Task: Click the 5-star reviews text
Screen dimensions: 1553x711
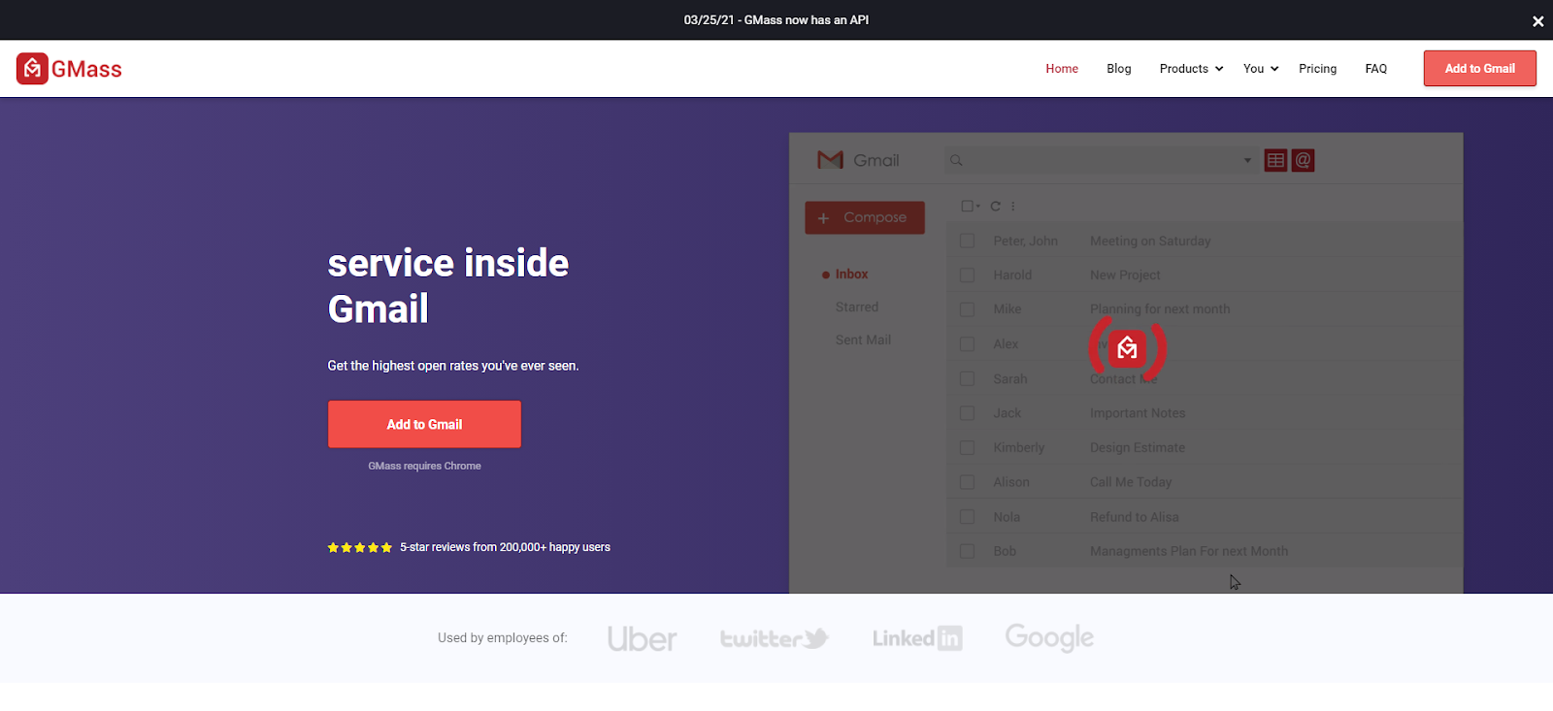Action: 505,547
